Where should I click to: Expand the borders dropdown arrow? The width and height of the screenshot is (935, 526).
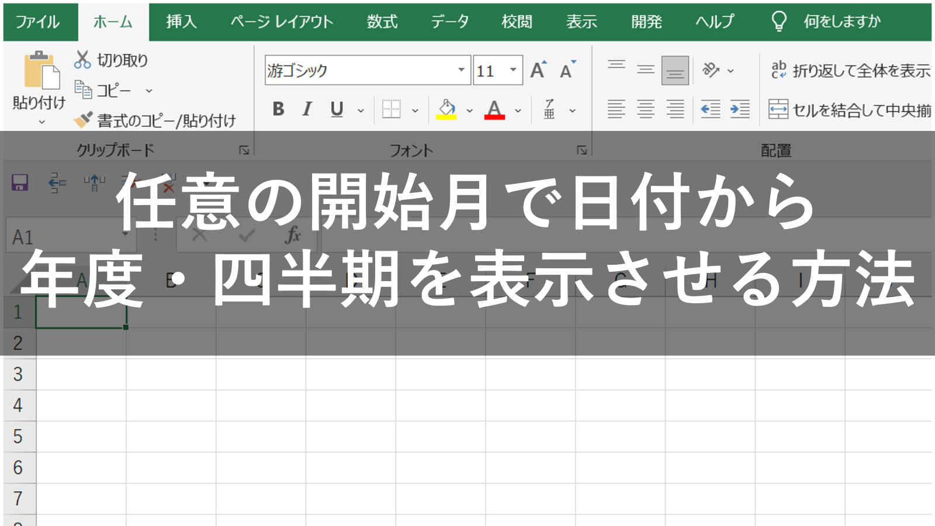pyautogui.click(x=415, y=110)
